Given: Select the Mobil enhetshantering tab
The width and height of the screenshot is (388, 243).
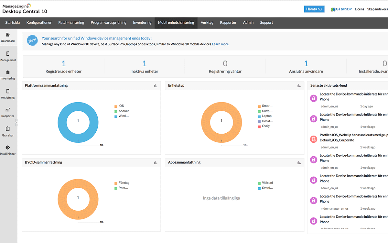Looking at the screenshot, I should pyautogui.click(x=176, y=23).
